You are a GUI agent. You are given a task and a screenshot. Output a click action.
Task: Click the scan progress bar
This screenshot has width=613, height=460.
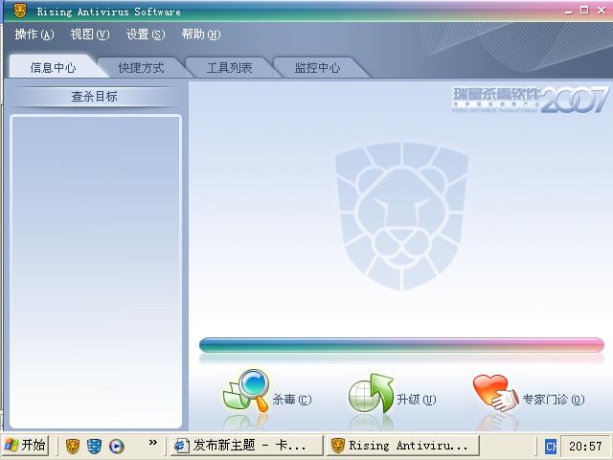(x=401, y=345)
